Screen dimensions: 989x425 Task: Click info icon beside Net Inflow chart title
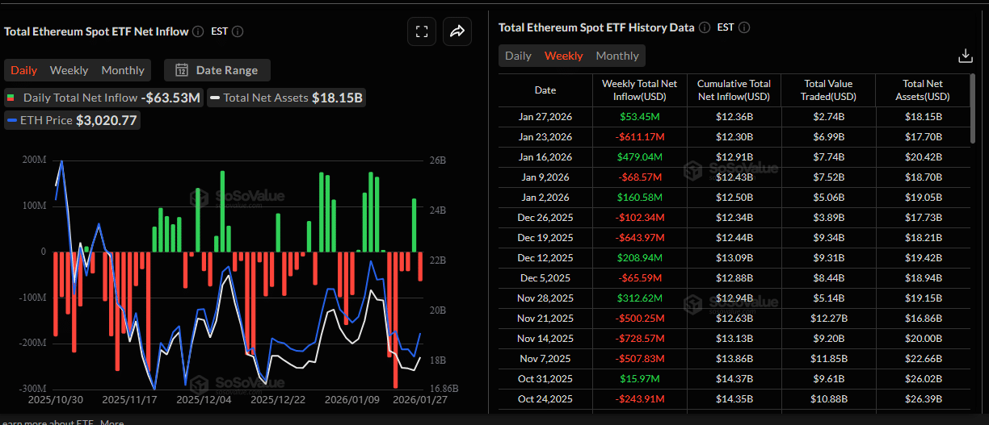(197, 31)
